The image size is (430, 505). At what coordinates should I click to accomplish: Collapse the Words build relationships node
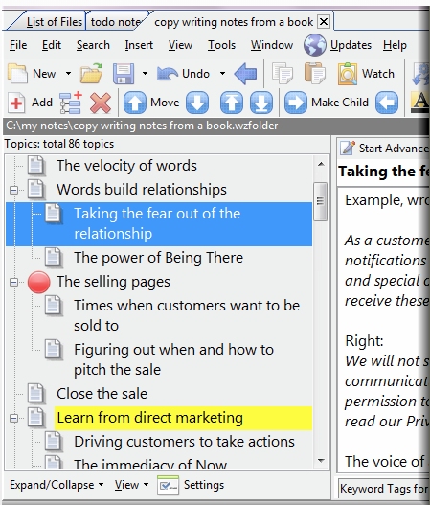(x=13, y=190)
